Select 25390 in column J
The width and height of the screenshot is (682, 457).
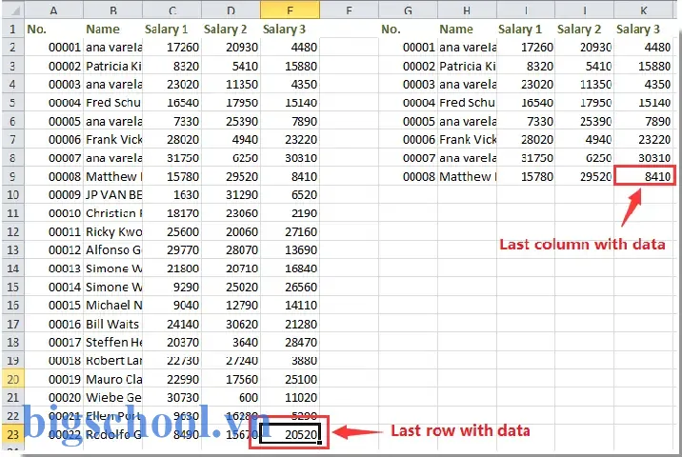pyautogui.click(x=585, y=121)
